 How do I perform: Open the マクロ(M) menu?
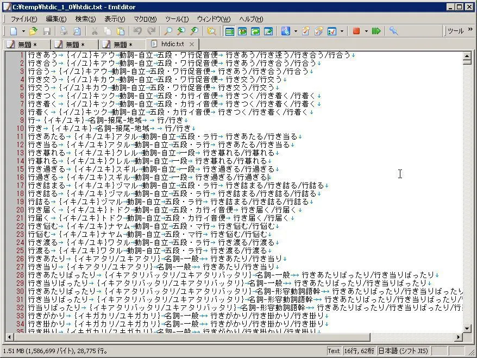click(145, 19)
